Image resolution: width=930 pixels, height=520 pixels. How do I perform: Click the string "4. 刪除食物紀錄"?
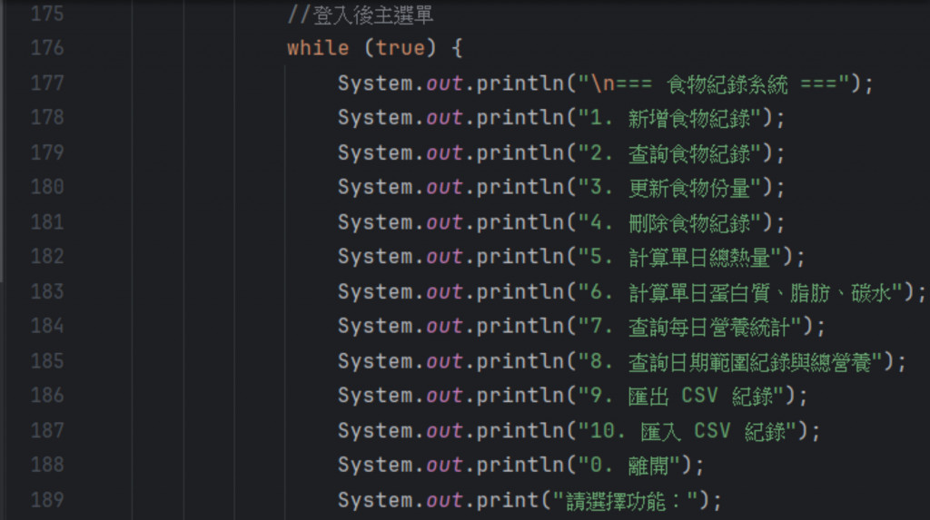(669, 223)
